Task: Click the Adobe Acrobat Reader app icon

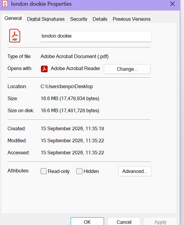Action: tap(44, 69)
